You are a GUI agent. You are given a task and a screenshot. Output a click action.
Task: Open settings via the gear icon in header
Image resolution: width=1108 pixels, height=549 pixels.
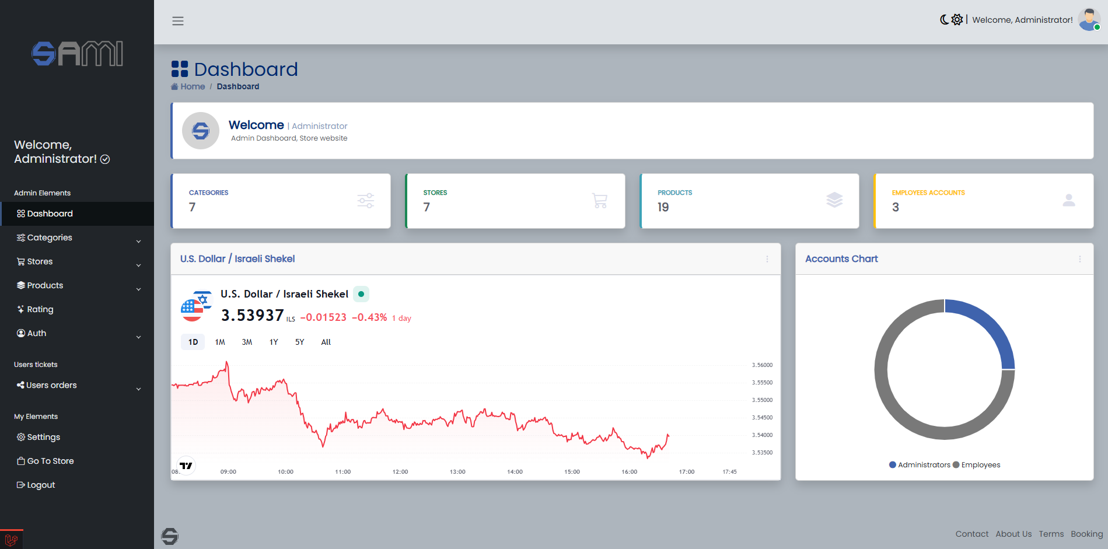[x=957, y=19]
